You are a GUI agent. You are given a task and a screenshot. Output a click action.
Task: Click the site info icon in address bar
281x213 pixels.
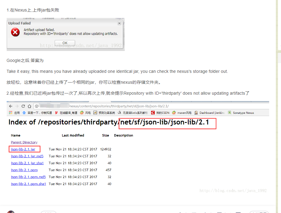click(x=36, y=106)
